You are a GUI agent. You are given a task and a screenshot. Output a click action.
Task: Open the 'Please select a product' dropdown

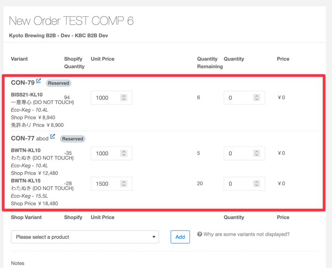85,237
